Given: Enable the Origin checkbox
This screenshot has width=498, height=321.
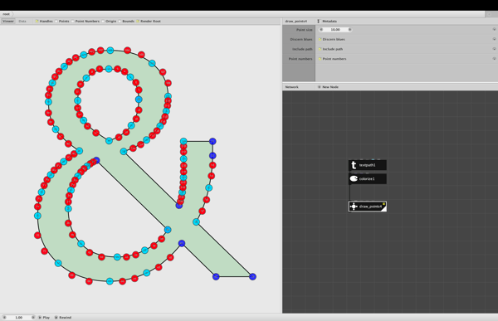Looking at the screenshot, I should tap(103, 22).
